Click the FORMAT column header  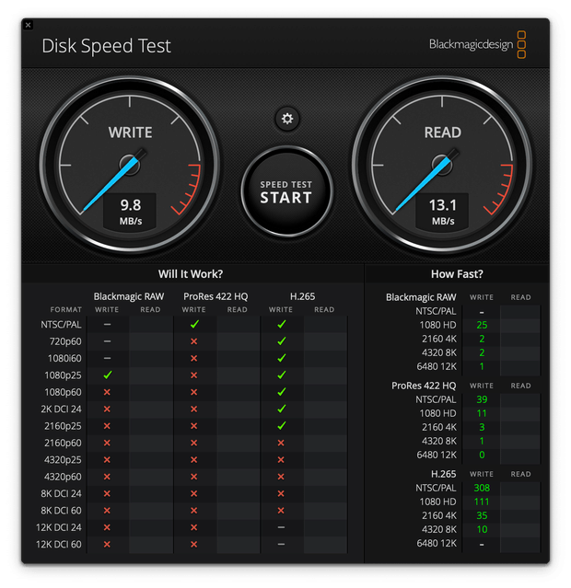pyautogui.click(x=66, y=310)
